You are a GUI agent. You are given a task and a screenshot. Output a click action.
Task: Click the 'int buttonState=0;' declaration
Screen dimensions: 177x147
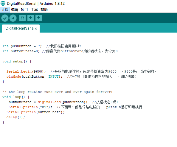coord(21,51)
